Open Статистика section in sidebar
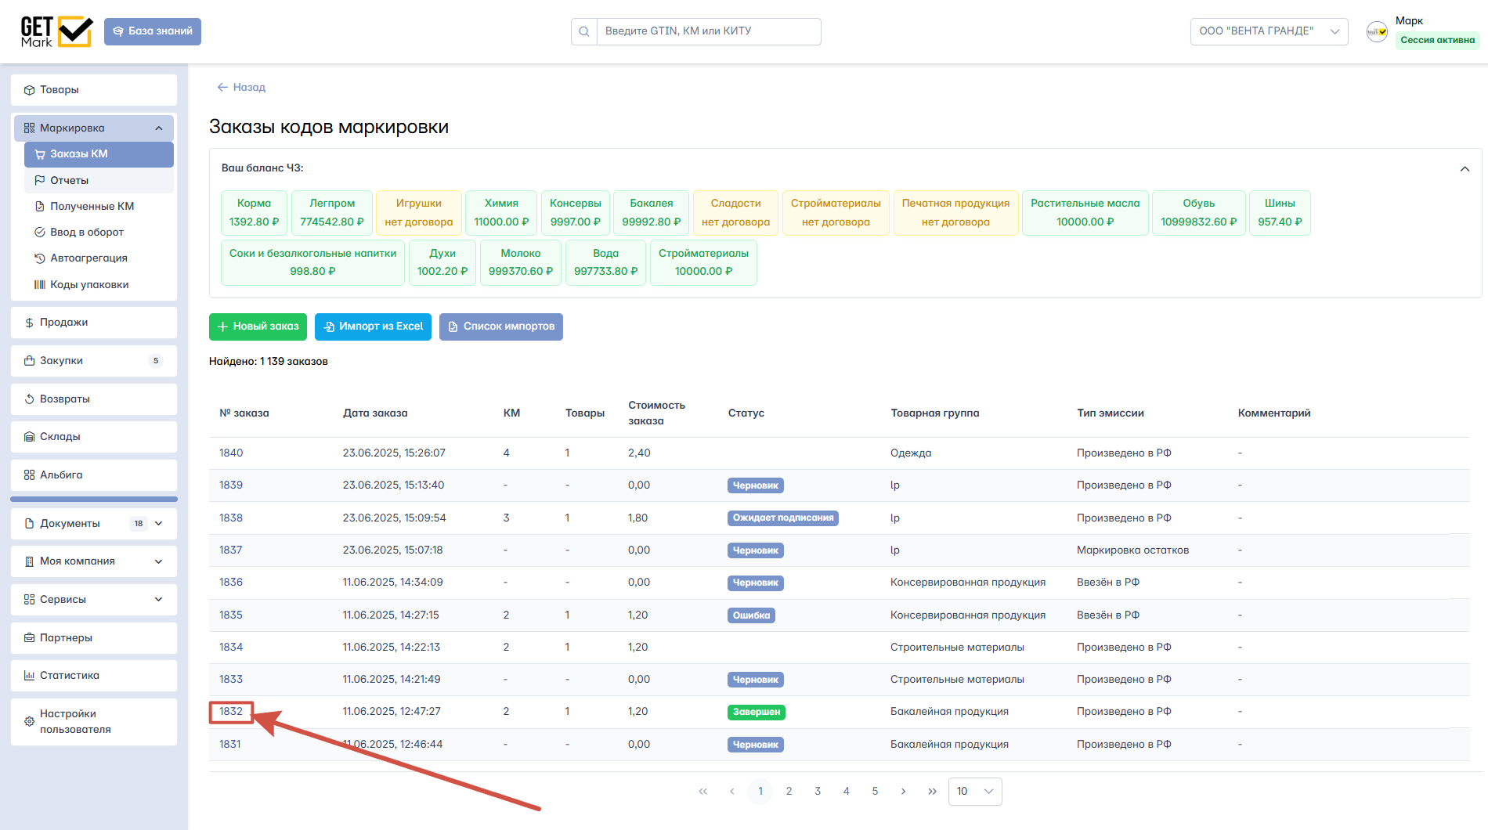This screenshot has width=1488, height=830. pos(69,675)
